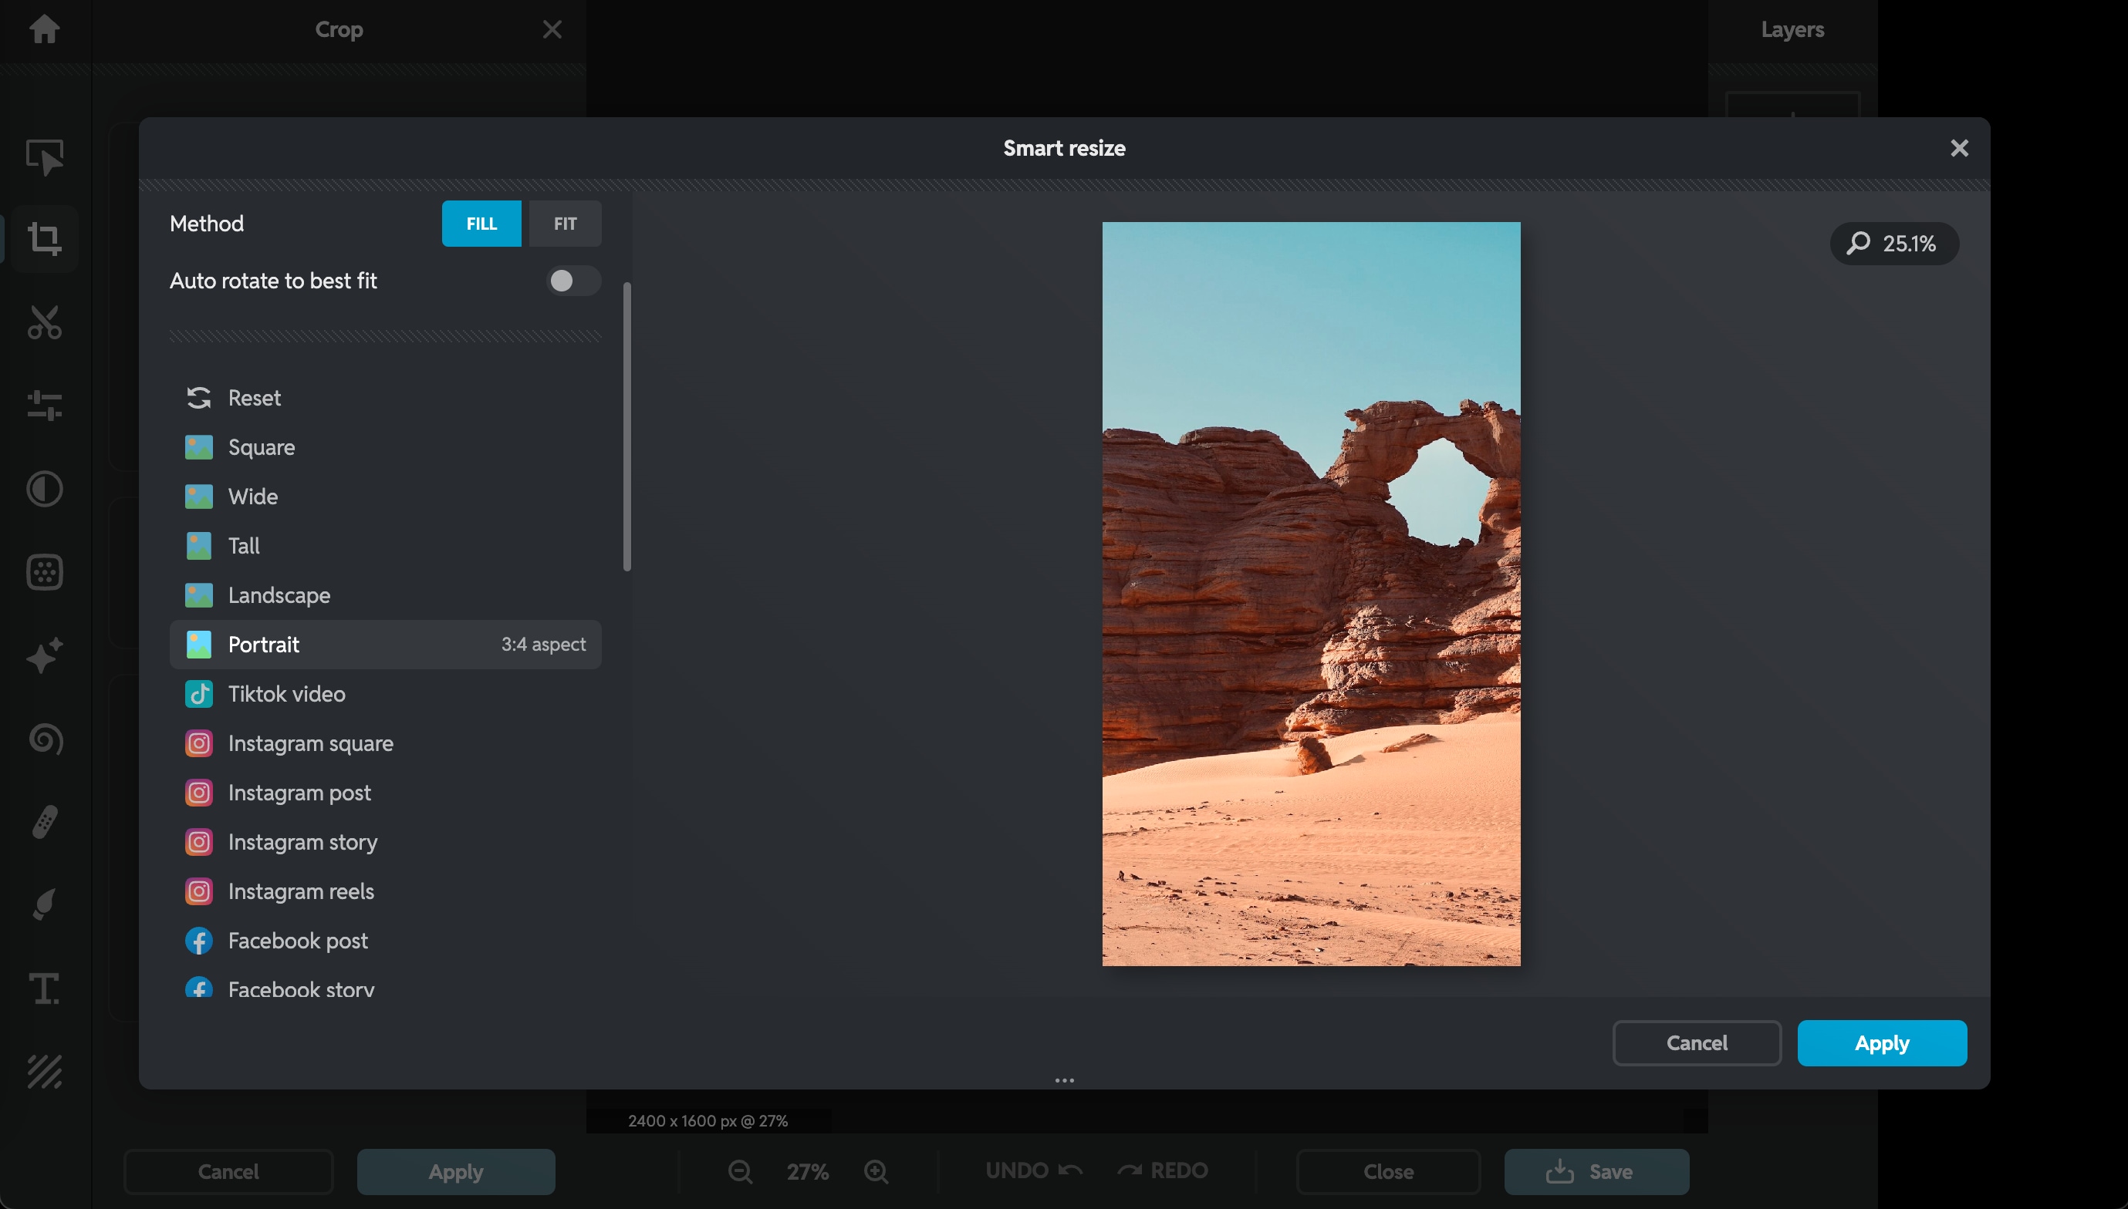Choose the Square preset
This screenshot has width=2128, height=1209.
tap(385, 446)
